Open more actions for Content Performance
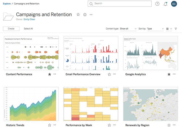This screenshot has height=130, width=182. 55,74
